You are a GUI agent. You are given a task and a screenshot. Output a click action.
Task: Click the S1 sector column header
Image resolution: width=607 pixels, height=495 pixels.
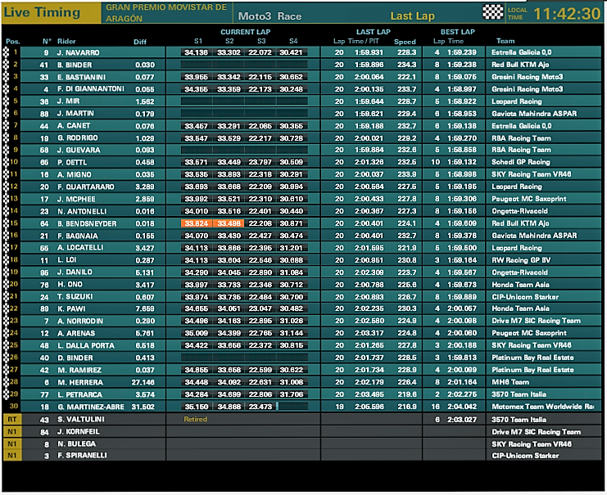click(198, 41)
